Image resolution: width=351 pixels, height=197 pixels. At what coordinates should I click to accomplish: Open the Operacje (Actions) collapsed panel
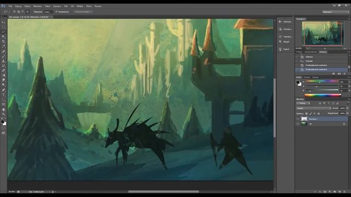[x=285, y=22]
